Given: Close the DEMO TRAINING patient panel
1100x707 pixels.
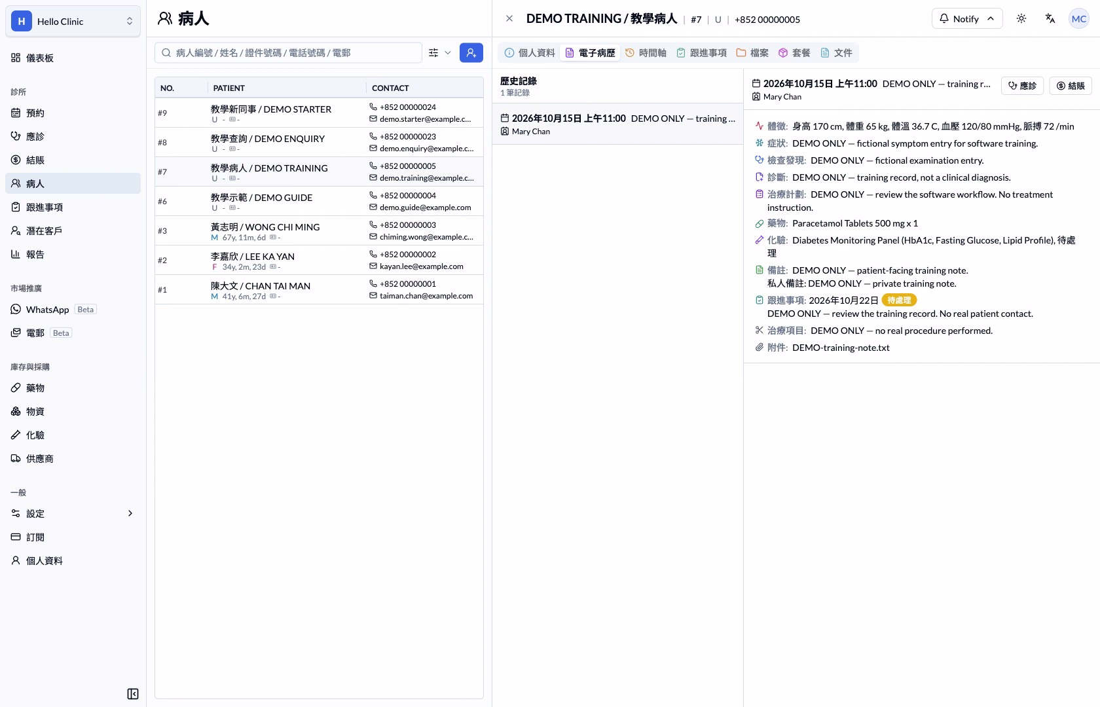Looking at the screenshot, I should [509, 19].
